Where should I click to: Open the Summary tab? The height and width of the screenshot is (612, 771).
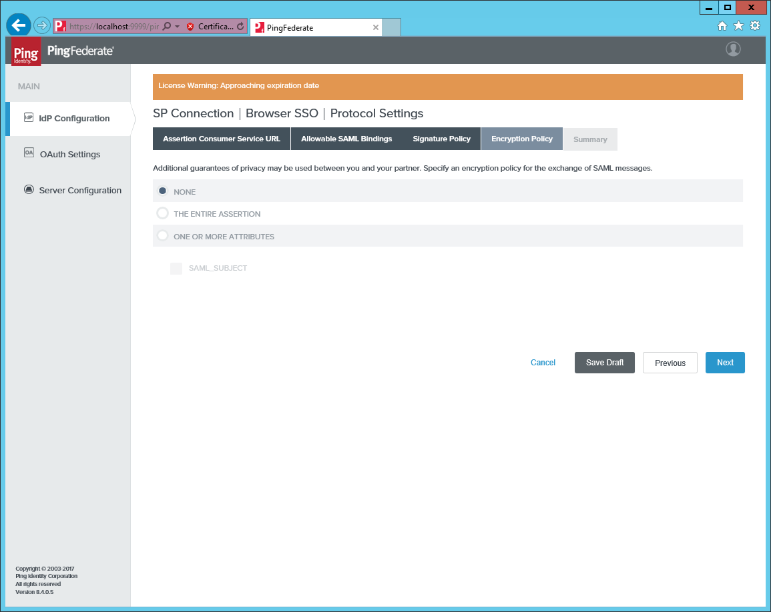(x=590, y=139)
